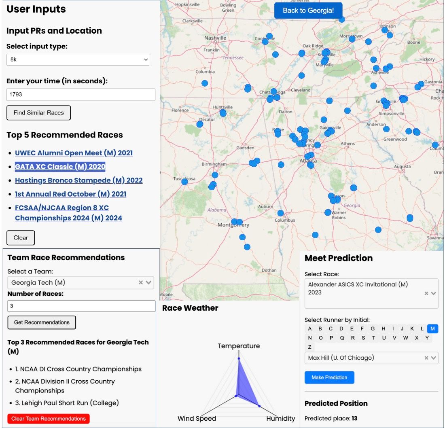
Task: Click the race marker near Oak Ridge on map
Action: (302, 53)
